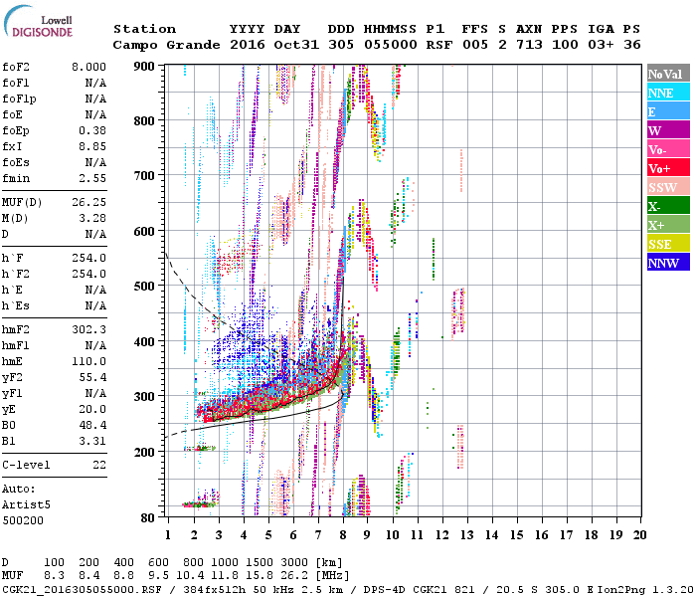696x597 pixels.
Task: Select the SSW salmon legend swatch
Action: pyautogui.click(x=668, y=187)
